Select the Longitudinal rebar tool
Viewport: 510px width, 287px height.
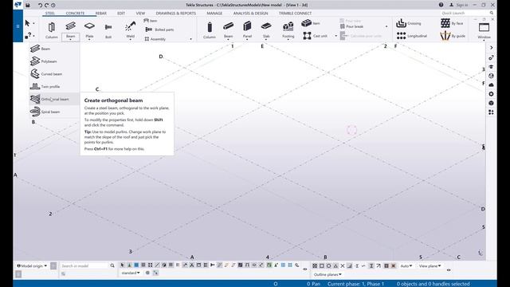pyautogui.click(x=412, y=36)
